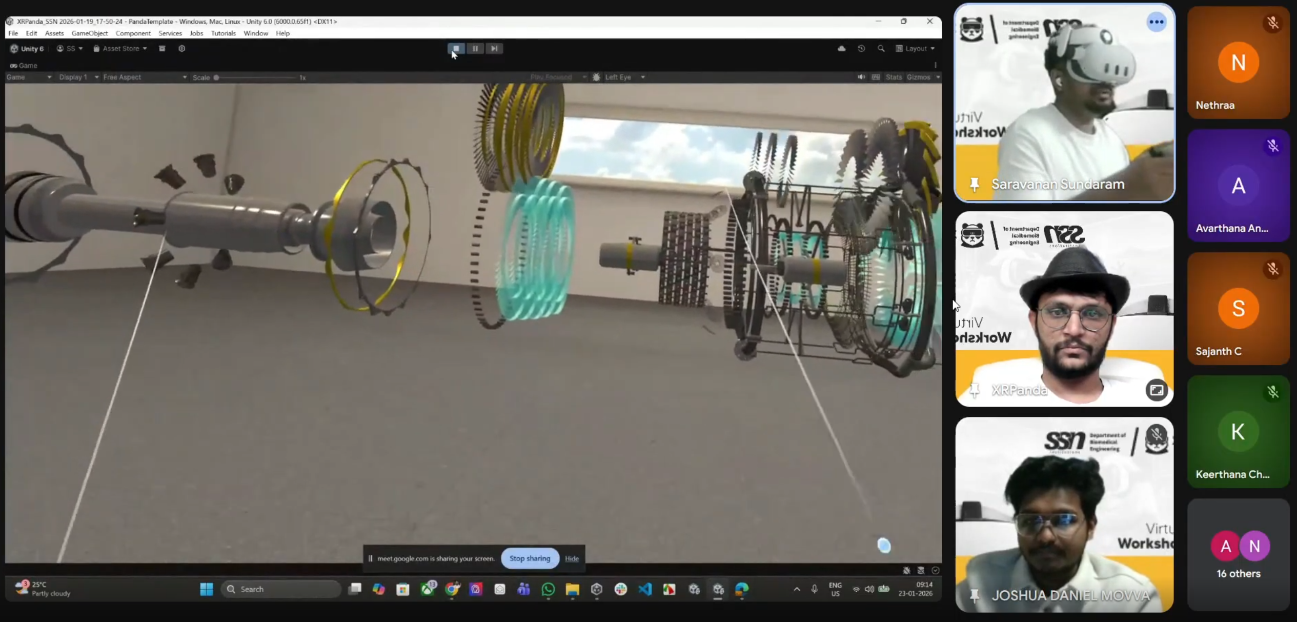Open Unity settings gear icon
This screenshot has height=622, width=1297.
point(181,48)
